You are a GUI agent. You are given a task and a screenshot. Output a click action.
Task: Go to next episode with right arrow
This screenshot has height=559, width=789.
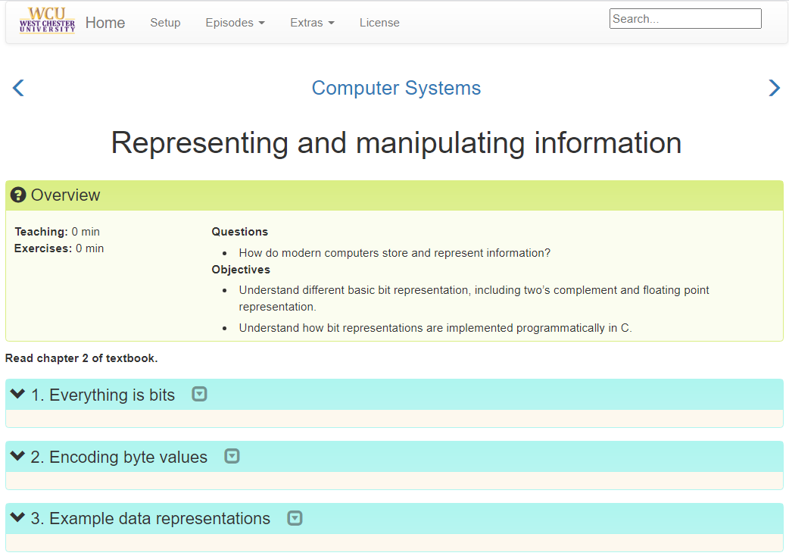click(x=775, y=88)
